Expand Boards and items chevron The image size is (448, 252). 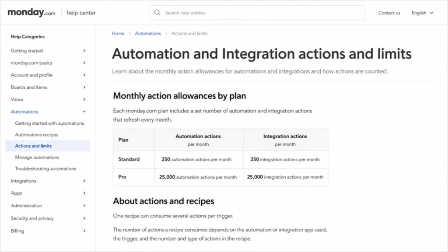(84, 87)
